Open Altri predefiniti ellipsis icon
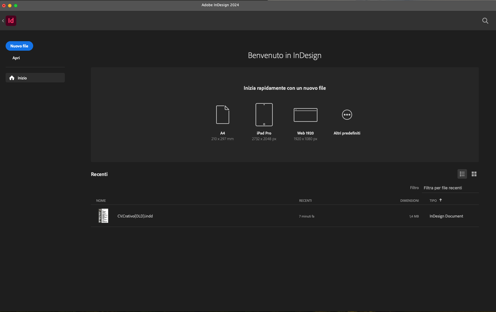Image resolution: width=496 pixels, height=312 pixels. (x=347, y=115)
